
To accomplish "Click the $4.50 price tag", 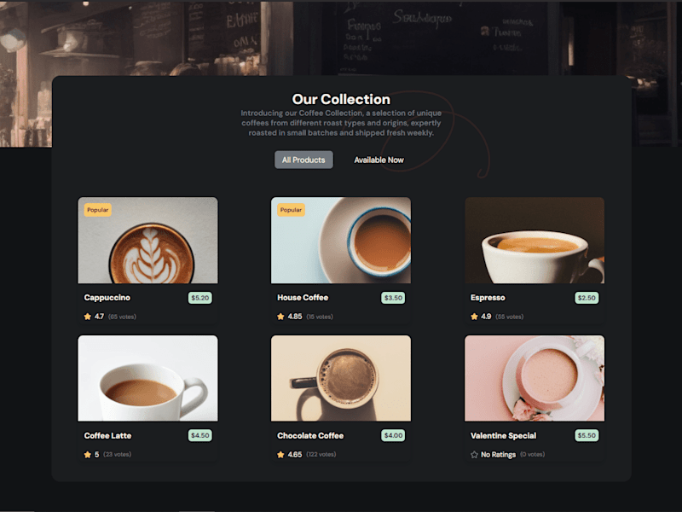I will coord(200,435).
